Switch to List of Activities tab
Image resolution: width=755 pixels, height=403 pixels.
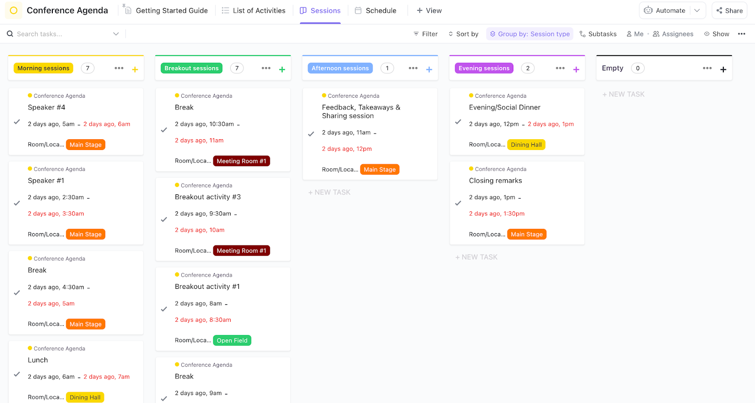click(253, 10)
